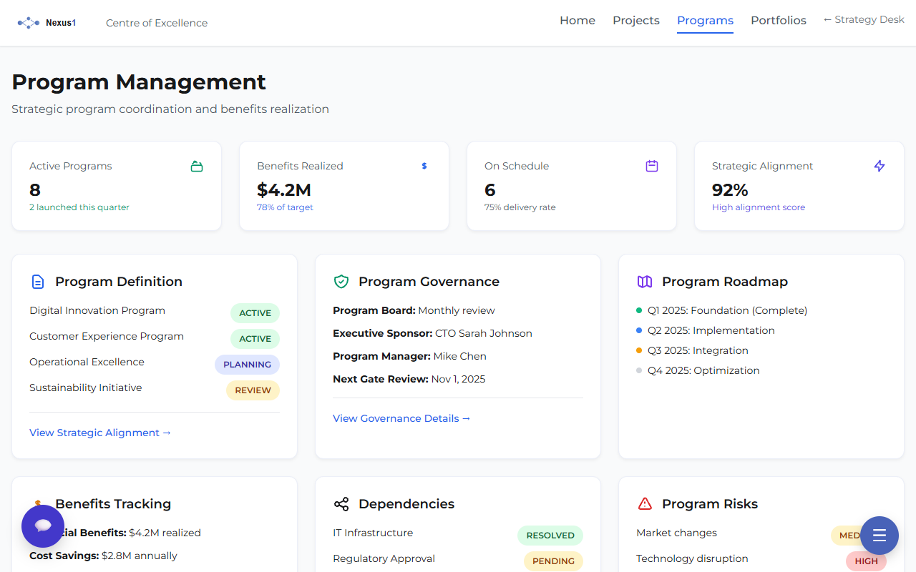Image resolution: width=916 pixels, height=572 pixels.
Task: Open the chat bubble in the corner
Action: pos(43,526)
